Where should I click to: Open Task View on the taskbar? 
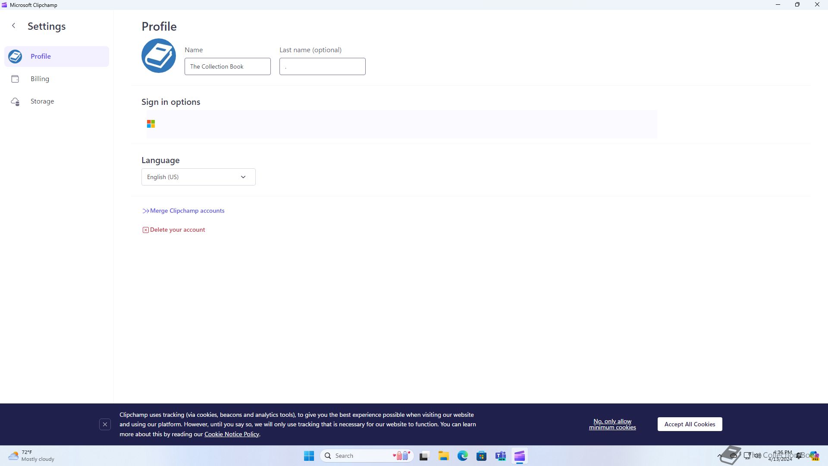pos(424,456)
